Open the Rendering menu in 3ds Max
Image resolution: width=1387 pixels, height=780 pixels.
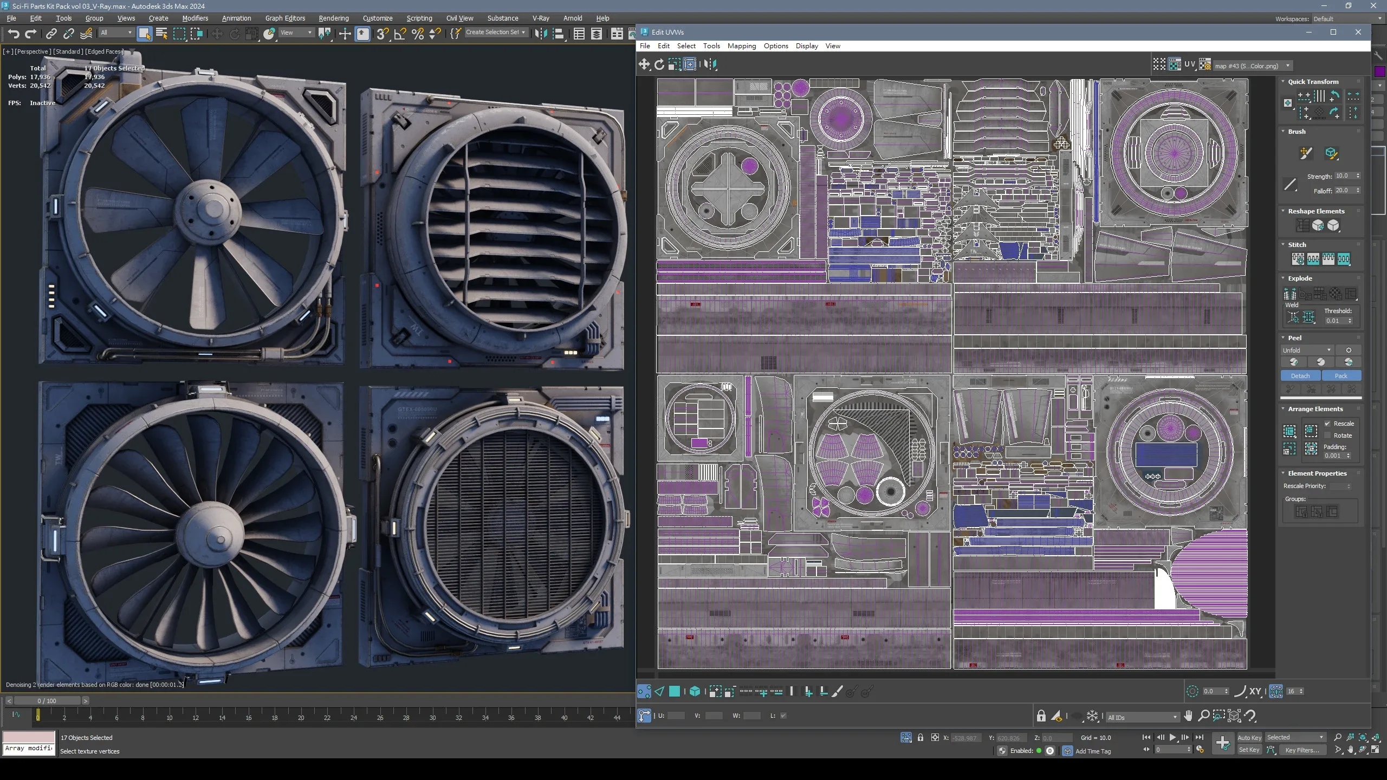click(333, 18)
